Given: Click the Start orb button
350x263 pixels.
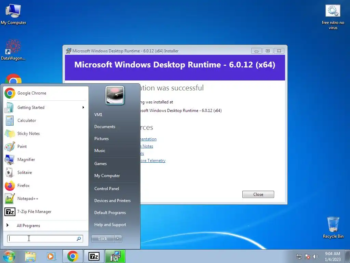Looking at the screenshot, I should click(9, 256).
